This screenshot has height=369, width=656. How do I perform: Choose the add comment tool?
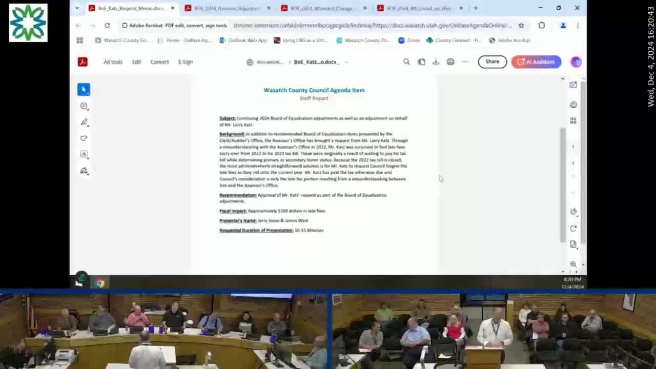(84, 106)
